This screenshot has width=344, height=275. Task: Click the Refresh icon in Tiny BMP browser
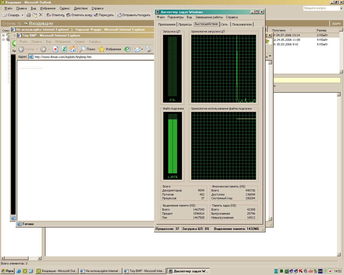coord(64,49)
